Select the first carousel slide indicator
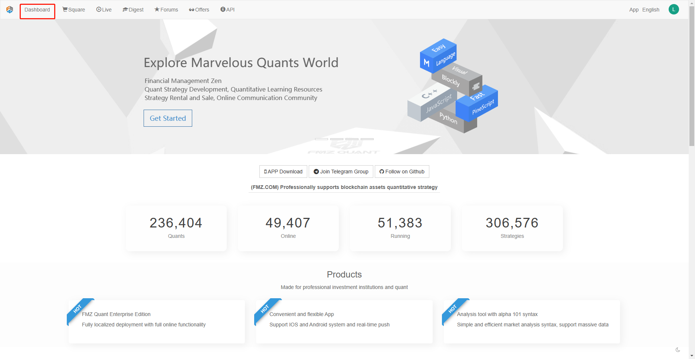Viewport: 695px width, 359px height. [x=321, y=139]
